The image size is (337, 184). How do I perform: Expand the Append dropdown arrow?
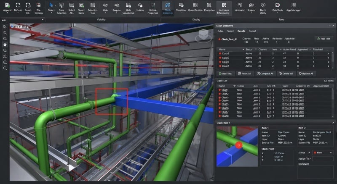coord(7,13)
